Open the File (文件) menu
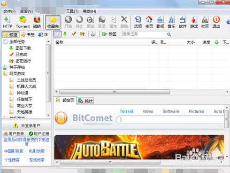Image resolution: width=230 pixels, height=173 pixels. click(9, 11)
